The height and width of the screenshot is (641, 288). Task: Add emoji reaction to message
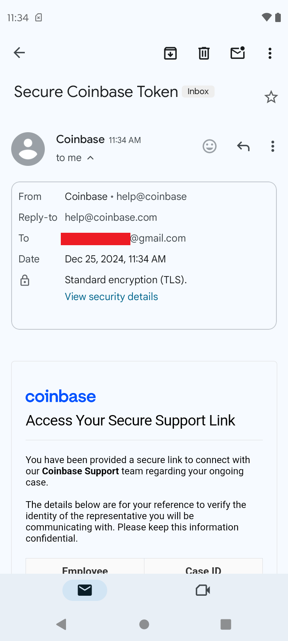tap(210, 146)
